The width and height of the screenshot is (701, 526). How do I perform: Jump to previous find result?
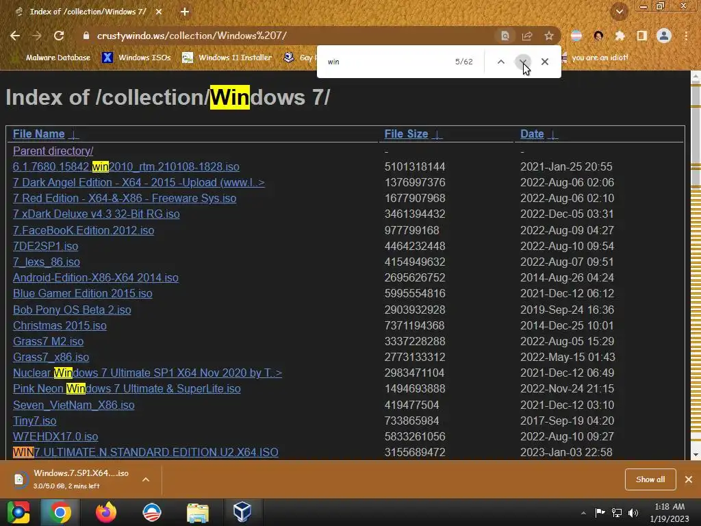tap(500, 62)
